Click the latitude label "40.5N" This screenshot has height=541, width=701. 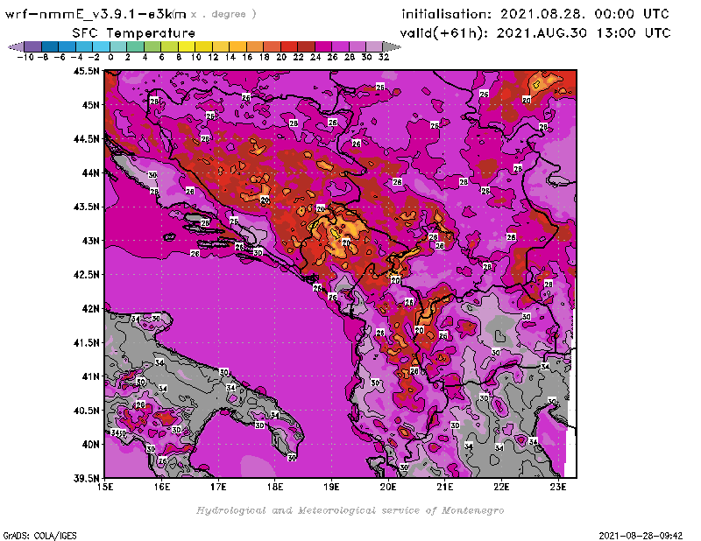click(x=86, y=411)
